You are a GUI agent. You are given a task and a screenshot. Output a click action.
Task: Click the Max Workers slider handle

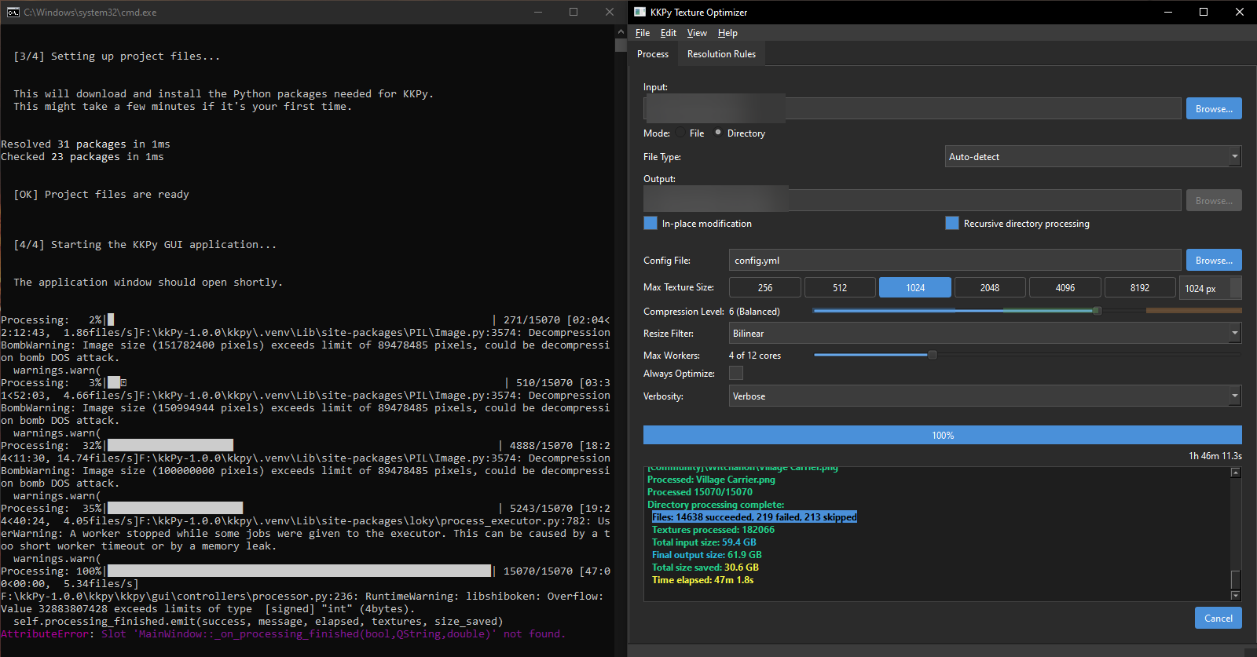[x=933, y=355]
